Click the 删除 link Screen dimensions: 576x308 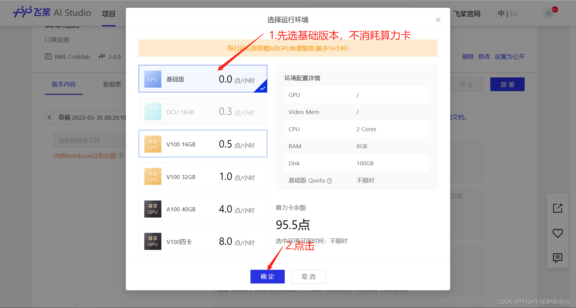click(468, 57)
